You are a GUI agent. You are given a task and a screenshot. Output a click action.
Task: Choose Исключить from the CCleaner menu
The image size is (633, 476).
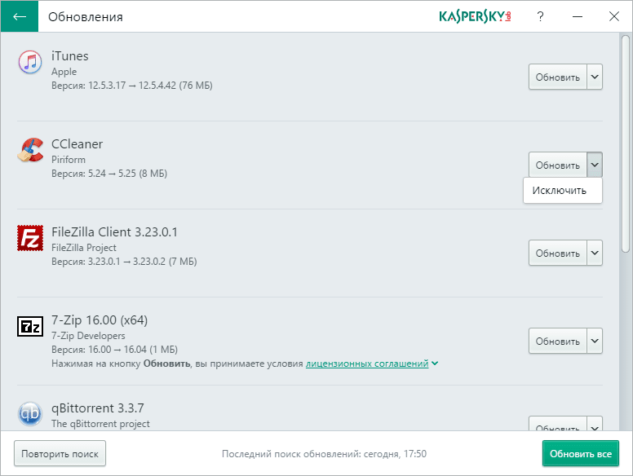click(x=563, y=191)
